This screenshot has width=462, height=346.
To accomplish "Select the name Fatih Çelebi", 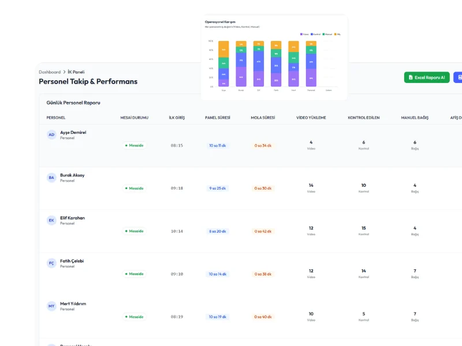I will (x=72, y=261).
